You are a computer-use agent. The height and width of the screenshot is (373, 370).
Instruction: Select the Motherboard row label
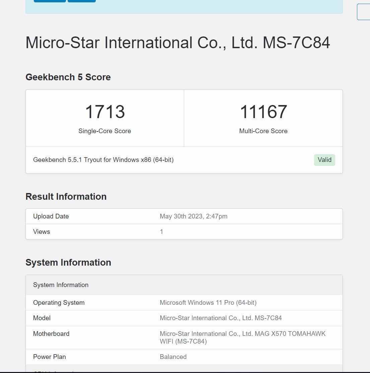pos(51,334)
